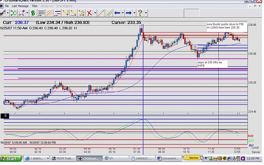Screen dimensions: 264x165
Task: Select the orange trend line tool
Action: coord(101,13)
